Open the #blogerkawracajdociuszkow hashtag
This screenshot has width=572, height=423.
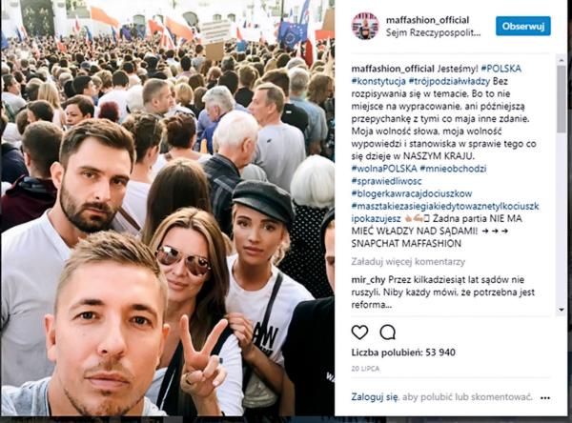[x=412, y=193]
